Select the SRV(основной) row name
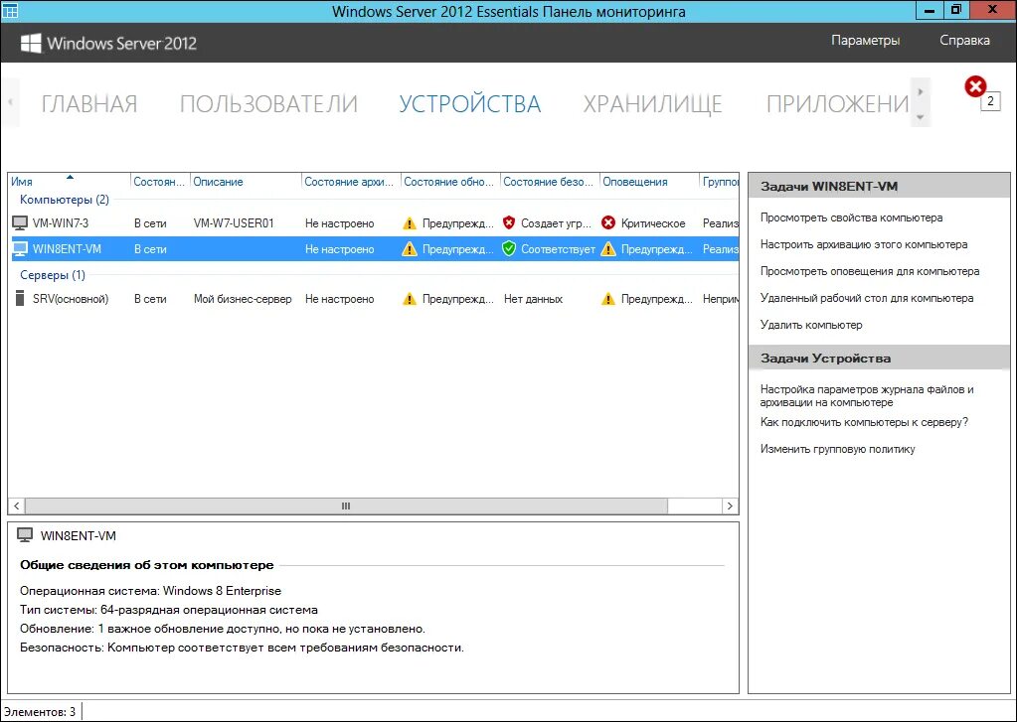The width and height of the screenshot is (1017, 722). click(70, 299)
